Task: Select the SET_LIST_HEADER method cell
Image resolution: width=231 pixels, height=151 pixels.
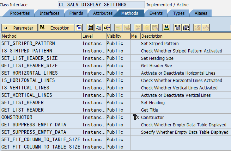Action: coord(41,102)
